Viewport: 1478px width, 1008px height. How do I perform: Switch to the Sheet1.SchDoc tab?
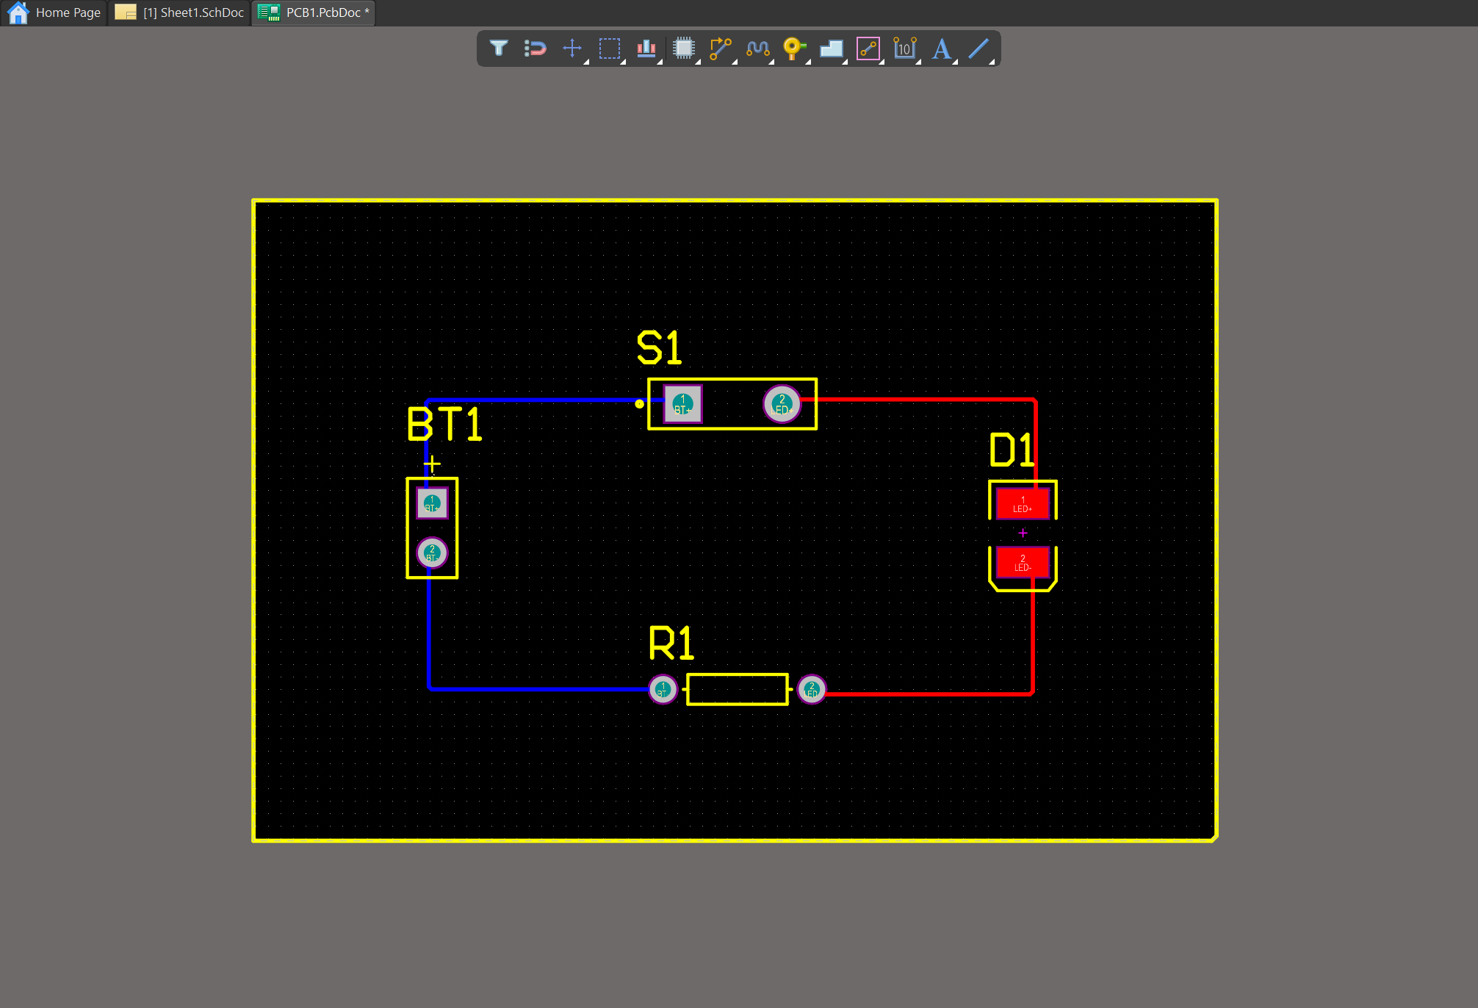click(192, 12)
